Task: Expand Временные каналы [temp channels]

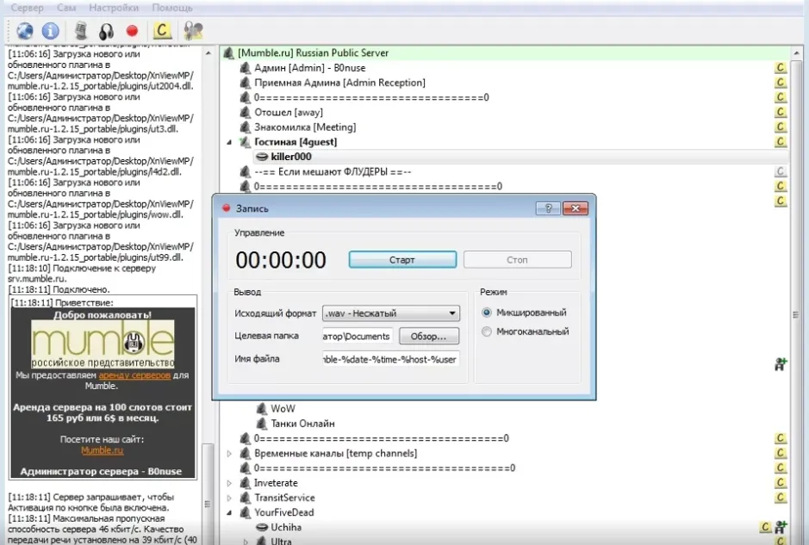Action: pos(229,454)
